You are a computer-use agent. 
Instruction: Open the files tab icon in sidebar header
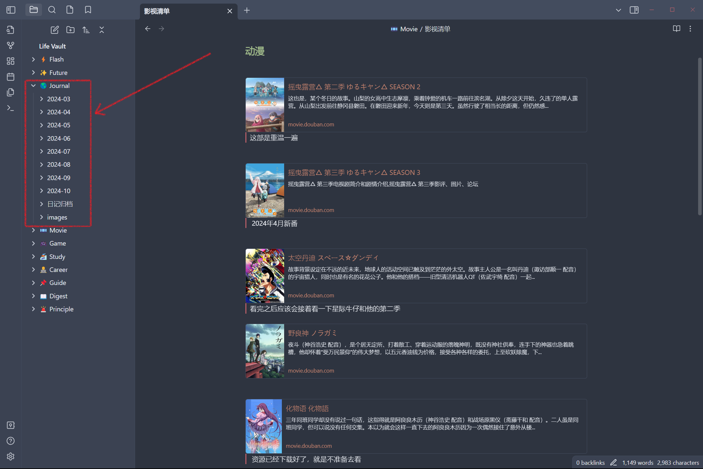point(70,10)
